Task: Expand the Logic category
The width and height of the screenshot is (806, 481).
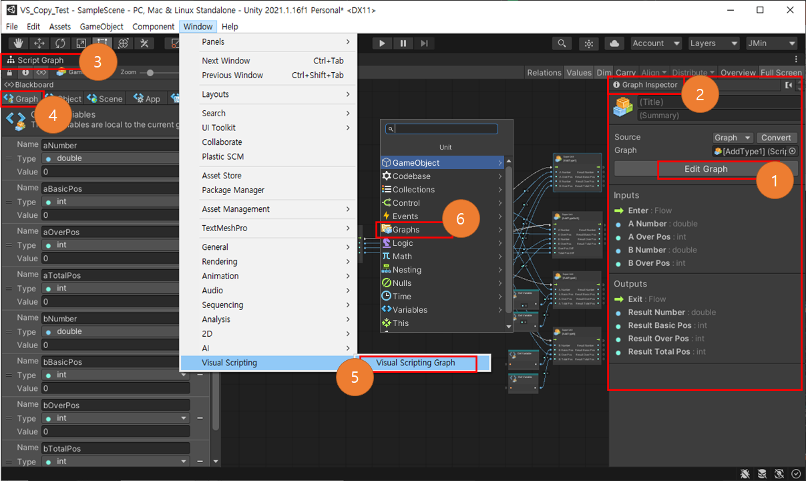Action: tap(442, 243)
